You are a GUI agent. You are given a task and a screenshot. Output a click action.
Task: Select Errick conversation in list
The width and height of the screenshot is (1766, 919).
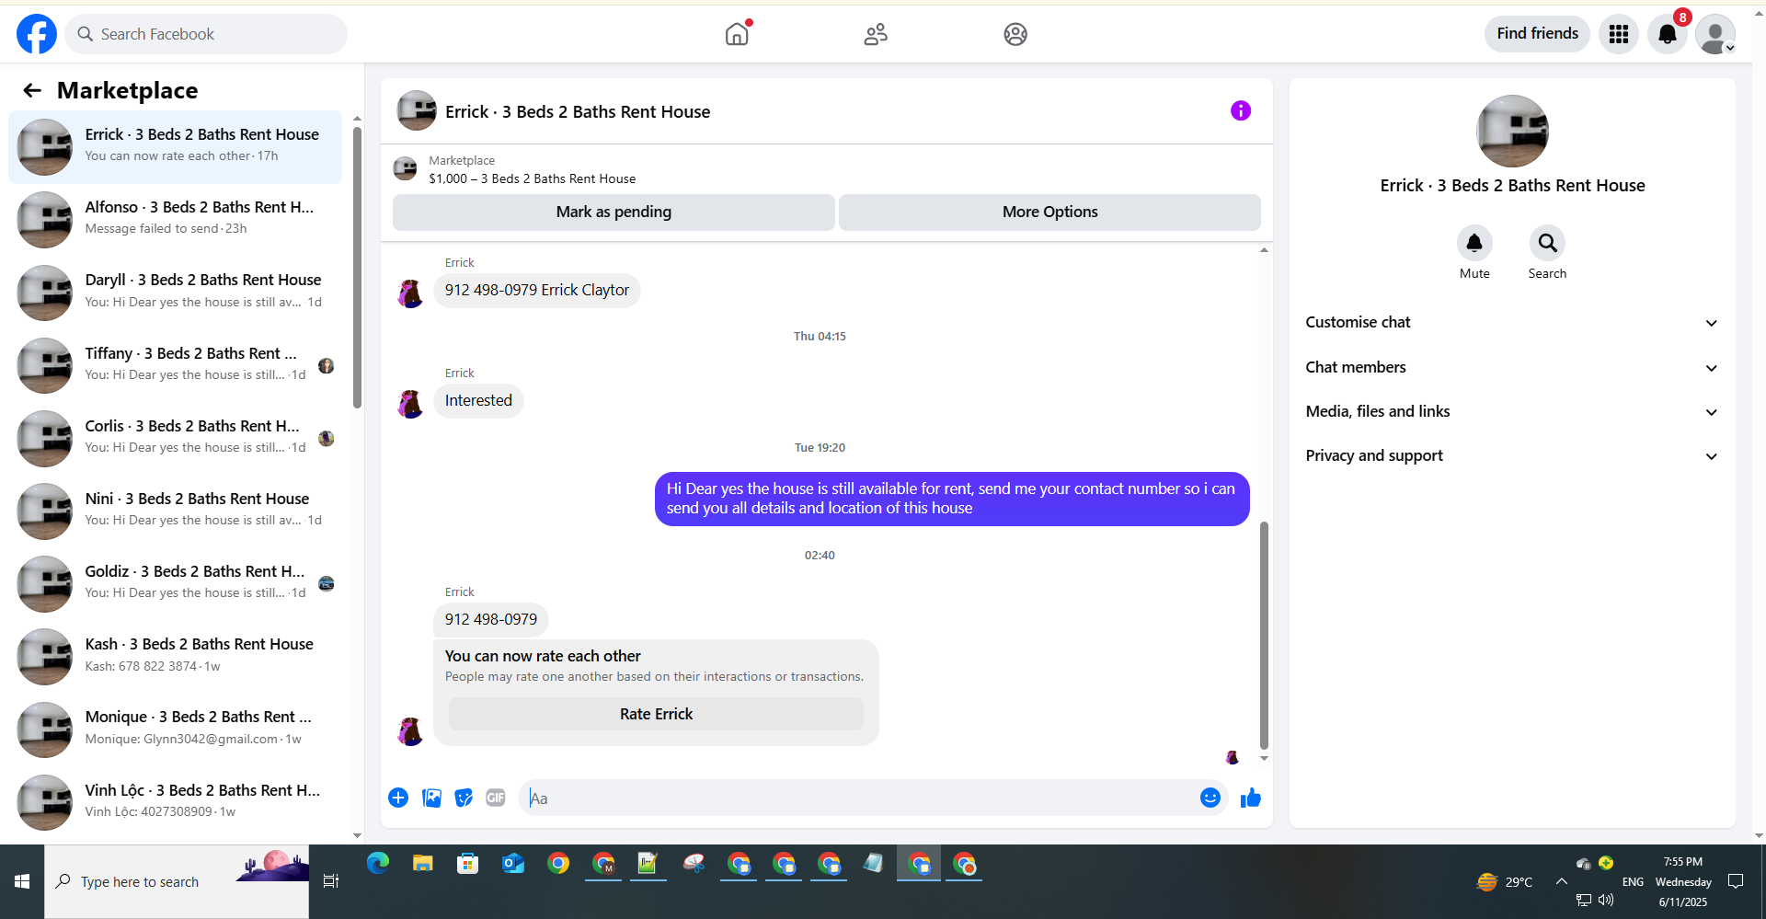(175, 146)
